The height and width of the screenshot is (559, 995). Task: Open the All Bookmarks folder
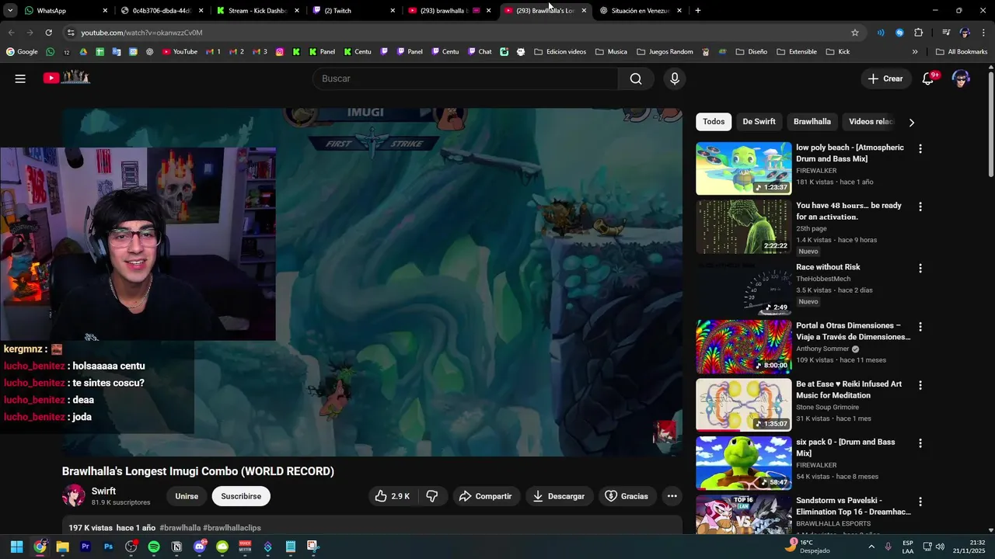tap(962, 52)
